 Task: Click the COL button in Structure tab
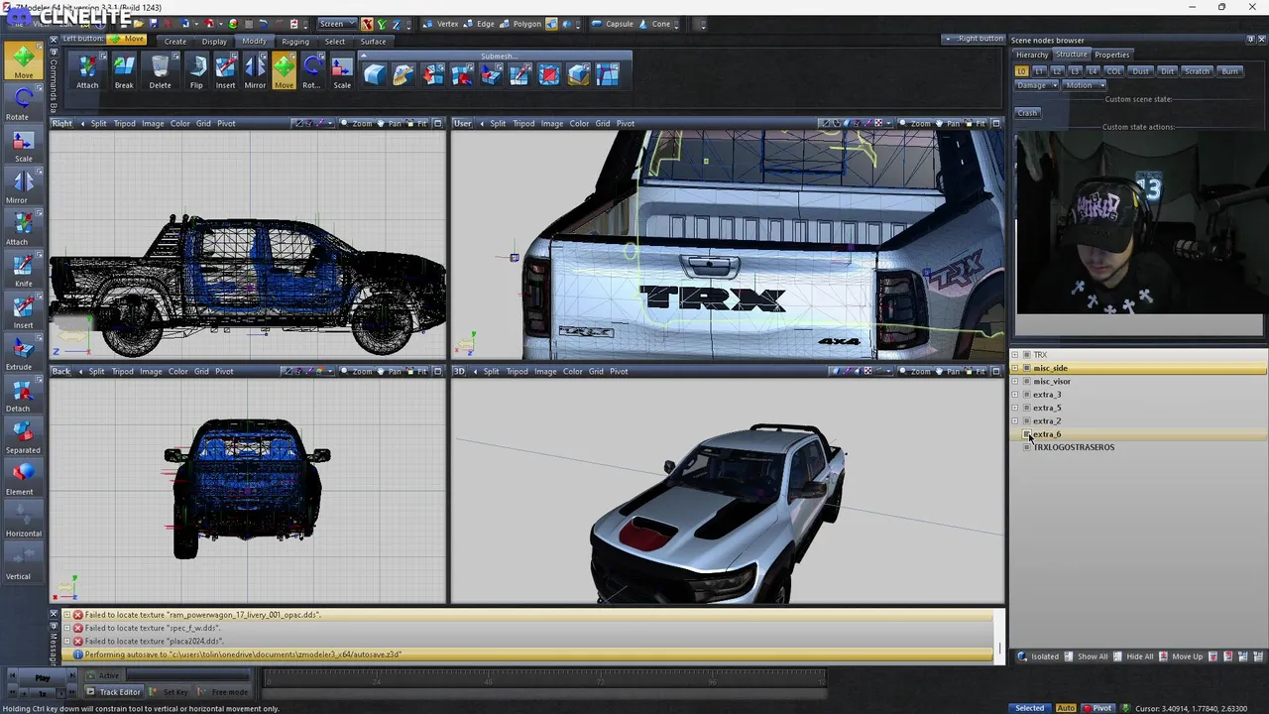pyautogui.click(x=1114, y=71)
